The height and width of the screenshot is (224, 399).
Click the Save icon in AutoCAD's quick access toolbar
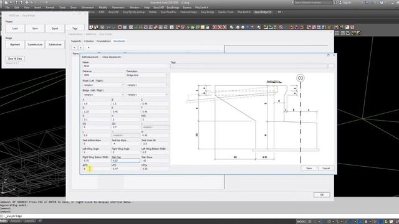tap(16, 2)
